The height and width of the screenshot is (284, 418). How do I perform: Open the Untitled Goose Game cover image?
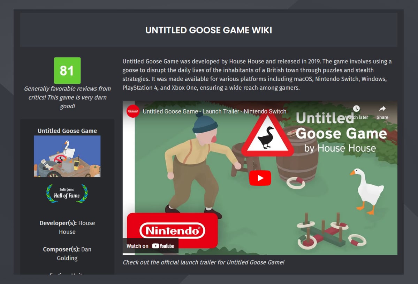click(x=67, y=156)
